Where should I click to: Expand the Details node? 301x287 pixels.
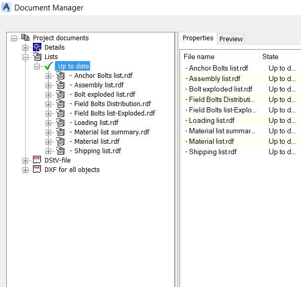25,48
